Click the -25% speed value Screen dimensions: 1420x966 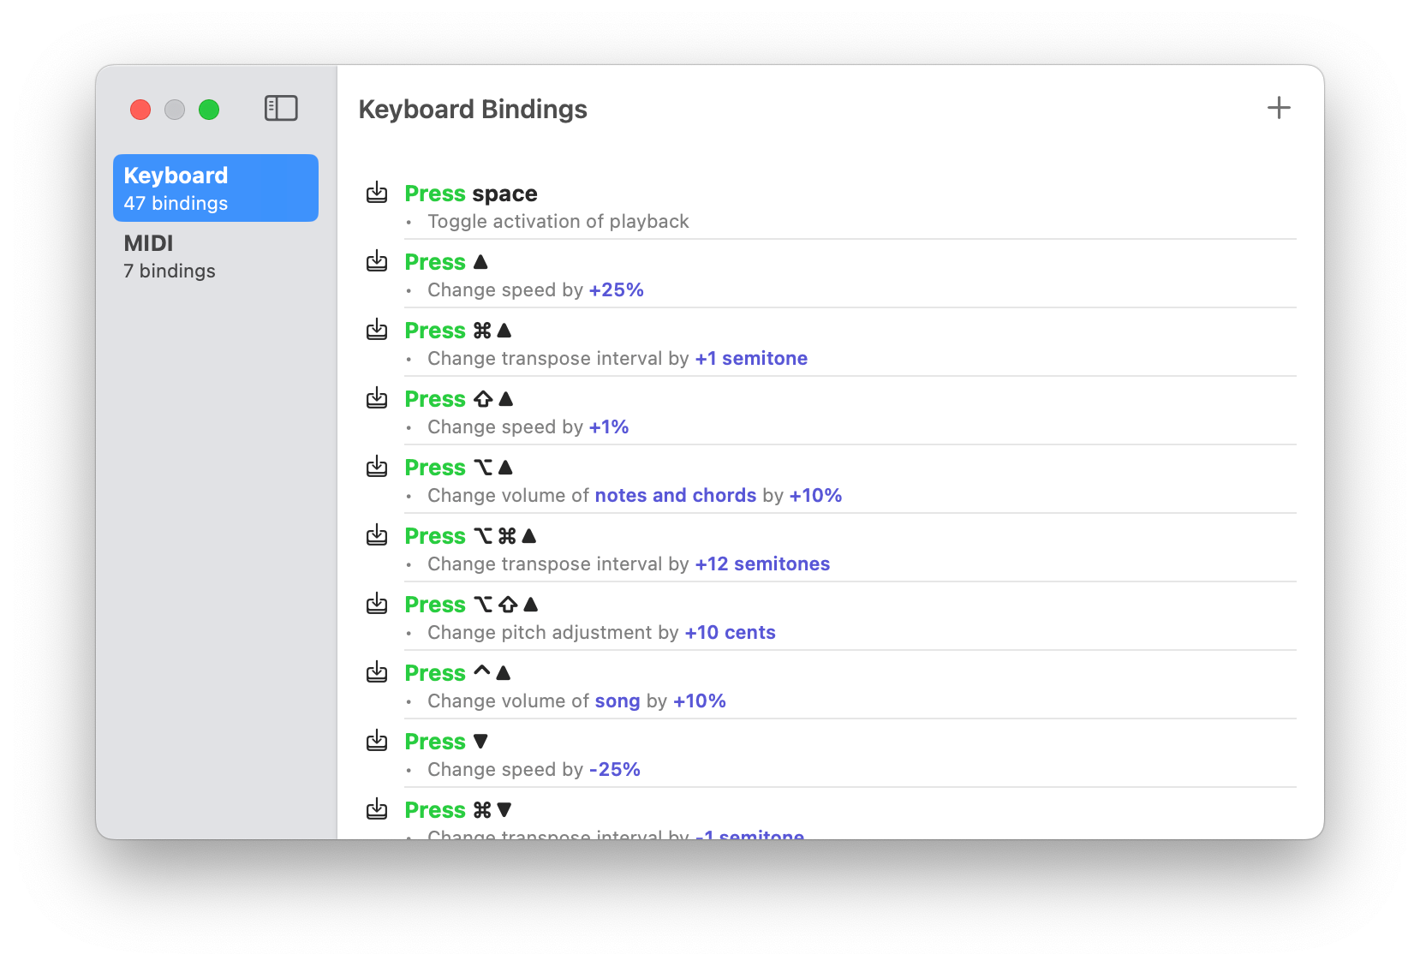point(614,770)
